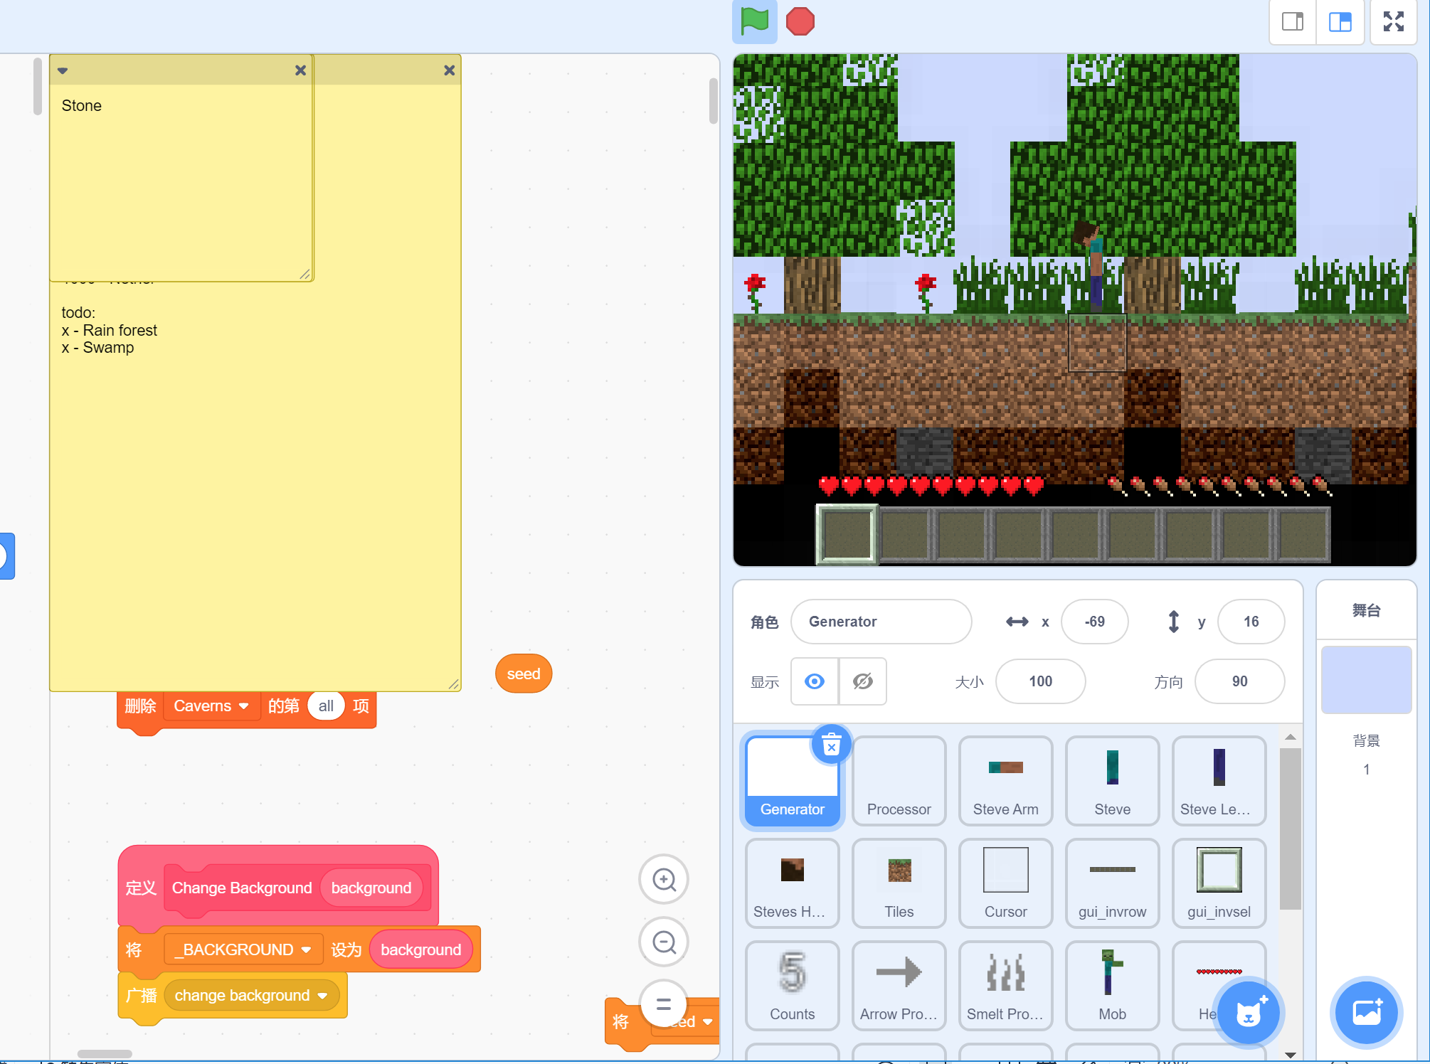
Task: Zoom in the code workspace
Action: (x=664, y=880)
